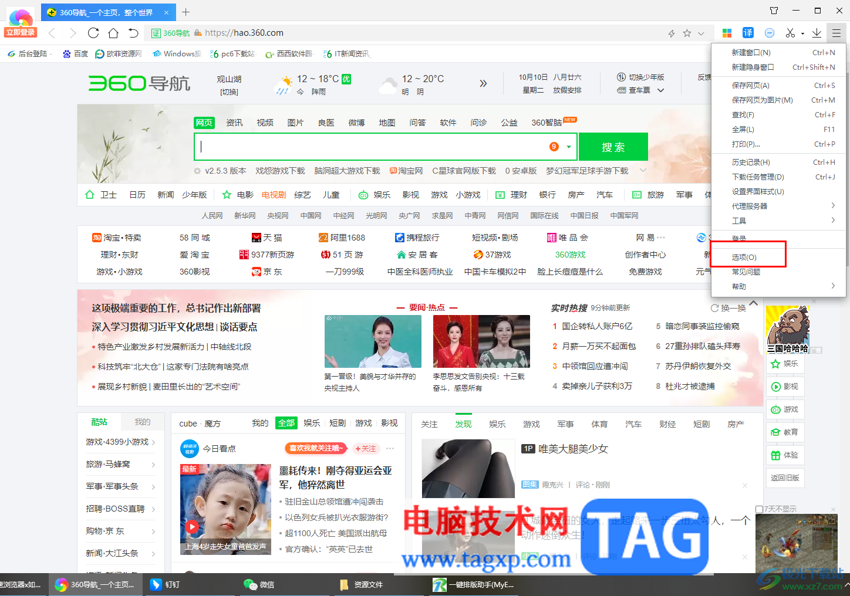Screen dimensions: 850x596
Task: Switch to the 资讯 search tab
Action: pyautogui.click(x=234, y=123)
